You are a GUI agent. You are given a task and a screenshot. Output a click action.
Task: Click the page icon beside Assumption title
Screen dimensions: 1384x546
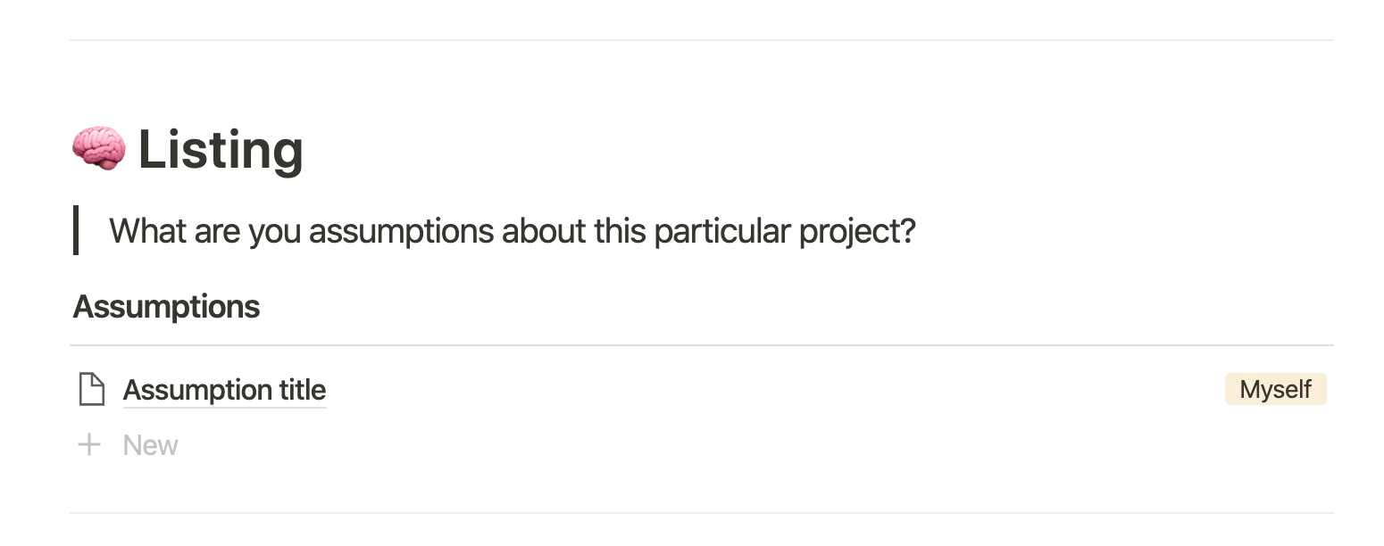pos(92,390)
